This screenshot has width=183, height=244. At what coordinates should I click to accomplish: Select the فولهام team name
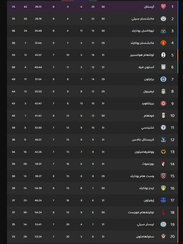[x=149, y=116]
